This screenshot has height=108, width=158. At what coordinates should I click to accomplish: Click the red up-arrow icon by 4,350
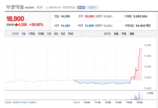pos(16,24)
